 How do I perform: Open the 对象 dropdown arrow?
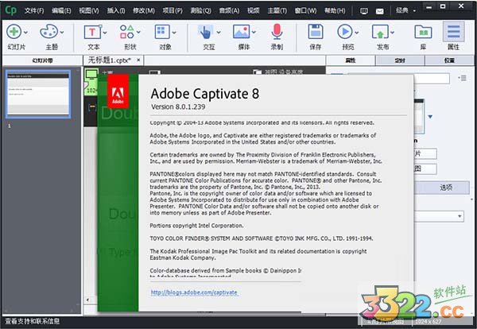pos(174,33)
